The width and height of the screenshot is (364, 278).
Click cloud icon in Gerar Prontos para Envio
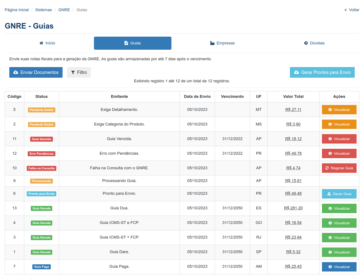point(296,72)
